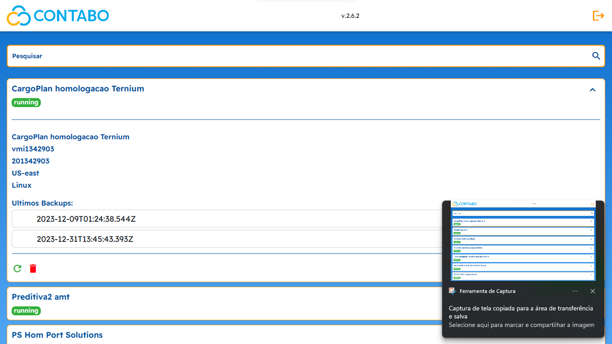This screenshot has height=344, width=612.
Task: Collapse the CargoPlan homologacao Ternium card
Action: click(592, 90)
